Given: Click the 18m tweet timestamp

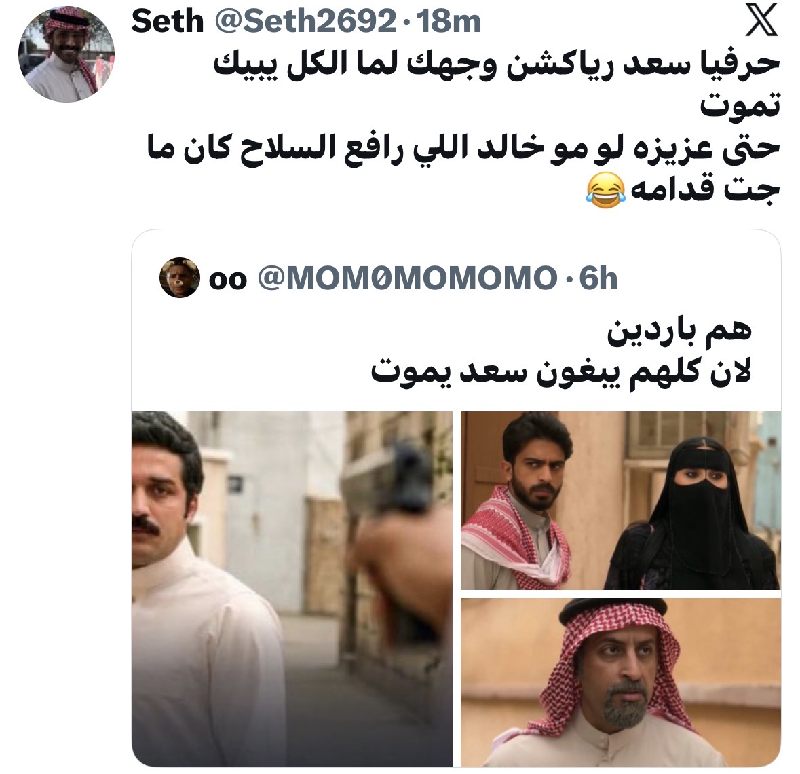Looking at the screenshot, I should (449, 22).
